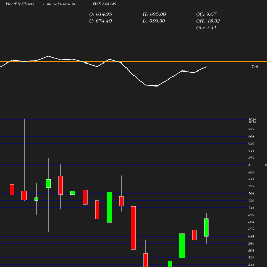
Task: Click the "Monthly Charts" title text
Action: pos(19,4)
